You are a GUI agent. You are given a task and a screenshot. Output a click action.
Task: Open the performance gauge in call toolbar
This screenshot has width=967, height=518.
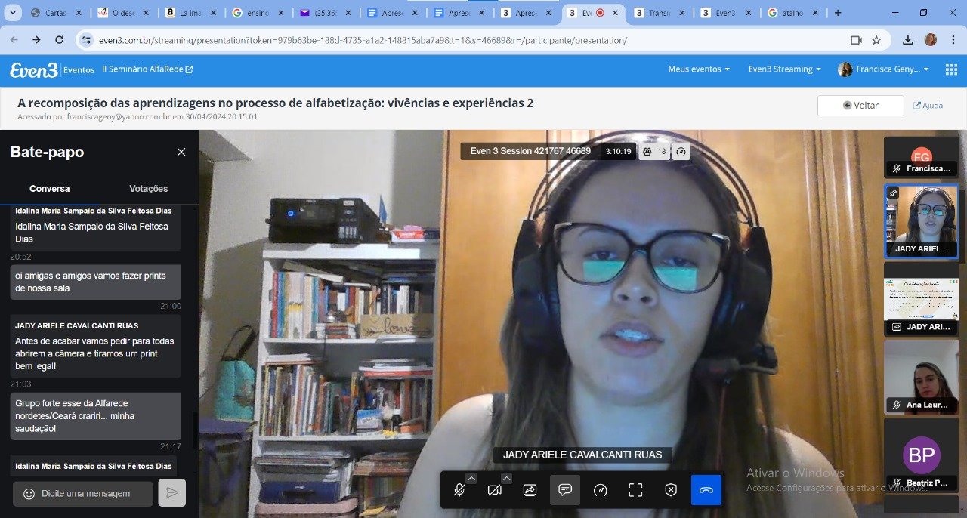coord(601,490)
